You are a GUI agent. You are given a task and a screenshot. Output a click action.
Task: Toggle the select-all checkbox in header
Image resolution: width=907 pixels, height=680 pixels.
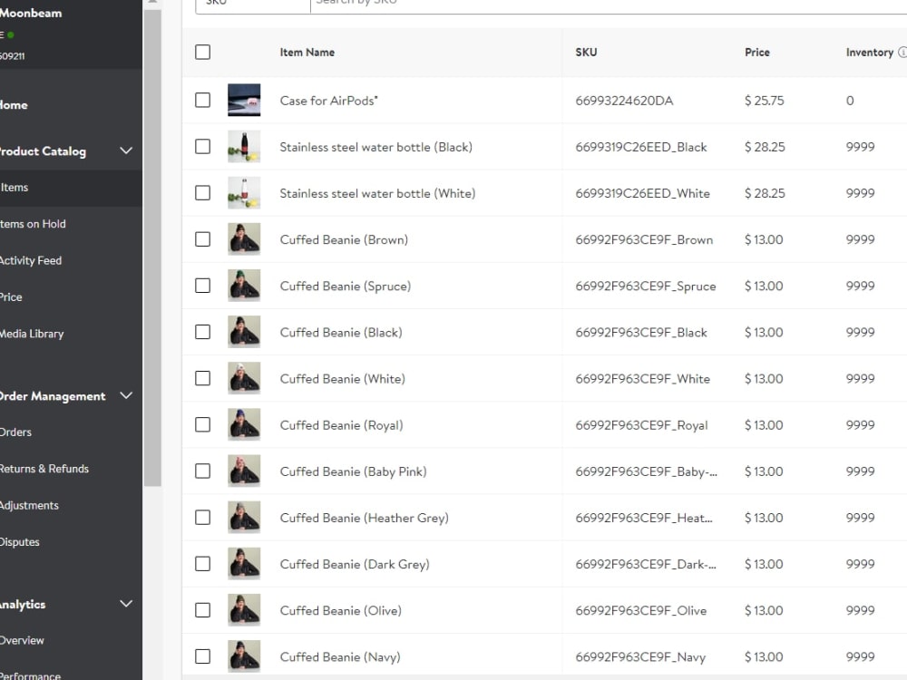[202, 52]
